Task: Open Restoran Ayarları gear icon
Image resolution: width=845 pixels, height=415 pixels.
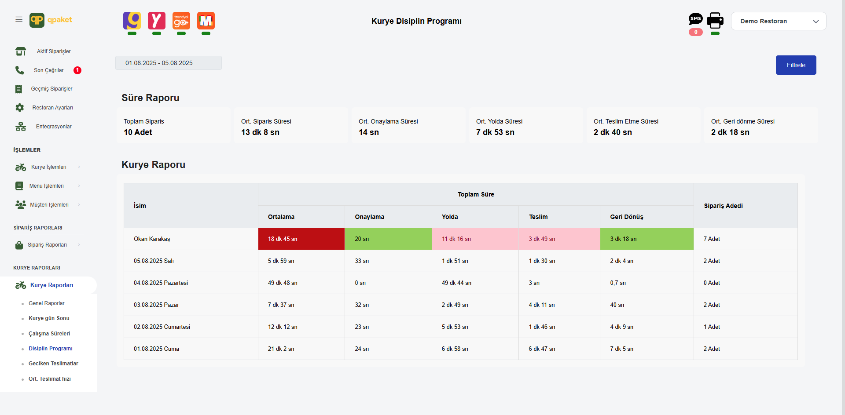Action: pos(20,108)
